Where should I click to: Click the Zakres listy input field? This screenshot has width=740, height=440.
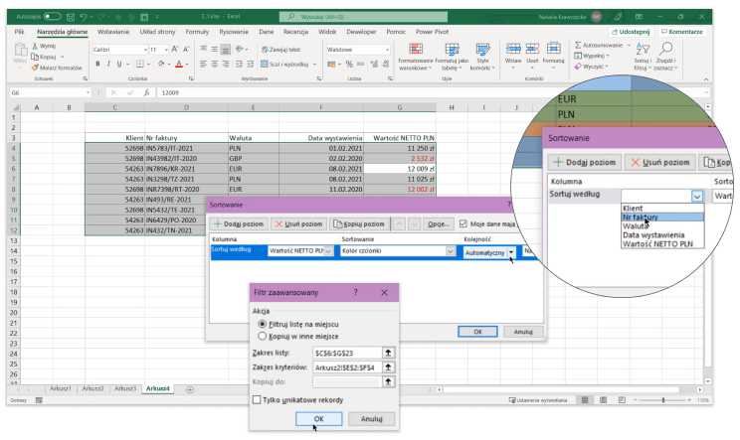[347, 353]
